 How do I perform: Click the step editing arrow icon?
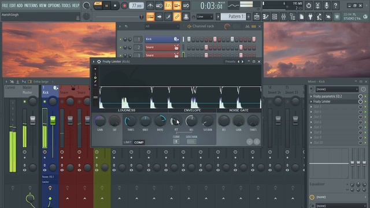[x=160, y=17]
